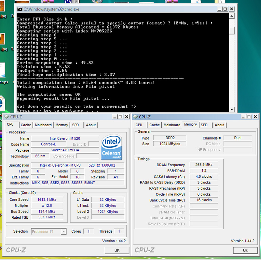Click the Series computing time 49.83 line
The image size is (261, 260).
[x=55, y=63]
